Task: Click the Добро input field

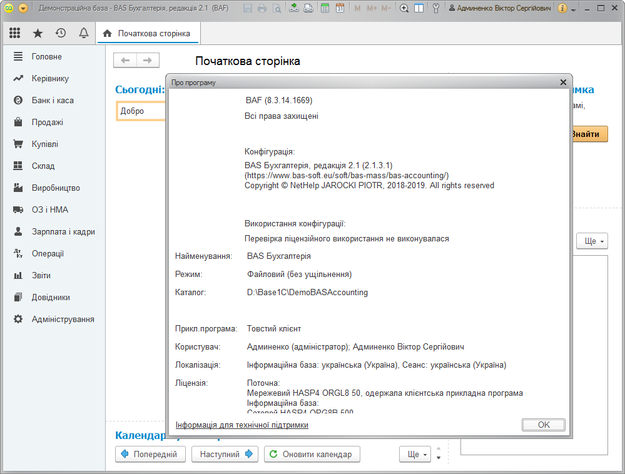Action: click(x=141, y=111)
